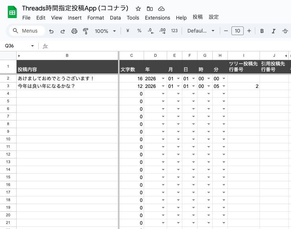291x229 pixels.
Task: Select cell with あけましておめでとうございます！
Action: (67, 79)
